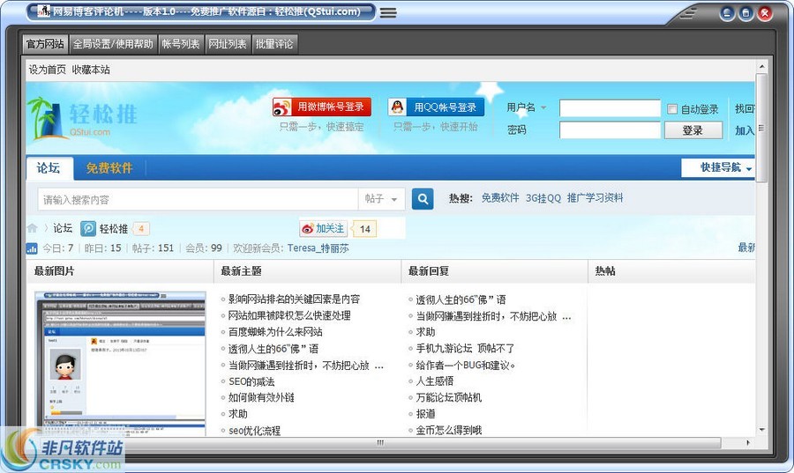Select the 论坛 navigation tab
The width and height of the screenshot is (794, 473).
[x=49, y=168]
